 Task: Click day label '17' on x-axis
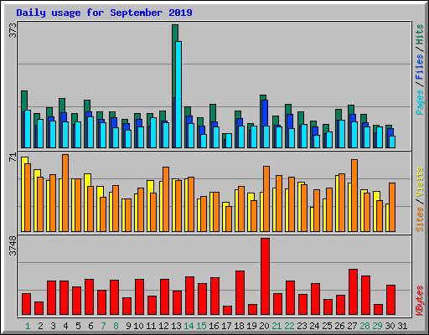pos(226,326)
